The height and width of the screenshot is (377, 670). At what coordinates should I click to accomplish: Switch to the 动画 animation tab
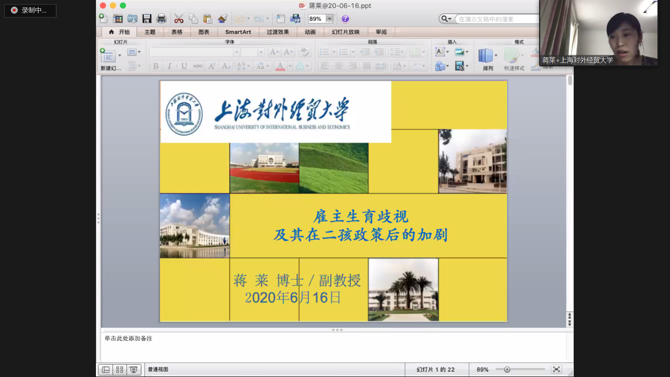coord(310,32)
